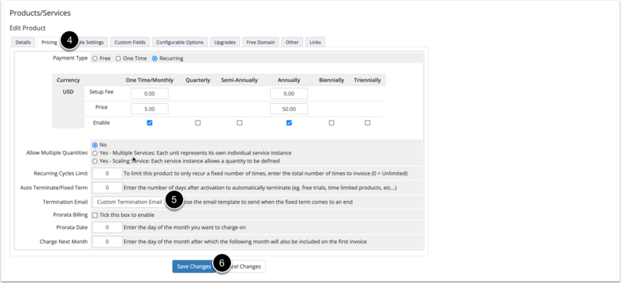Click the step 5 circle marker

pyautogui.click(x=174, y=201)
